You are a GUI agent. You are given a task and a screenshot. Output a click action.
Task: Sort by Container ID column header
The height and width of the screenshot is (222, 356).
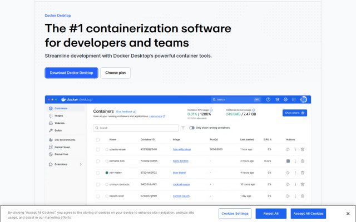coord(147,139)
